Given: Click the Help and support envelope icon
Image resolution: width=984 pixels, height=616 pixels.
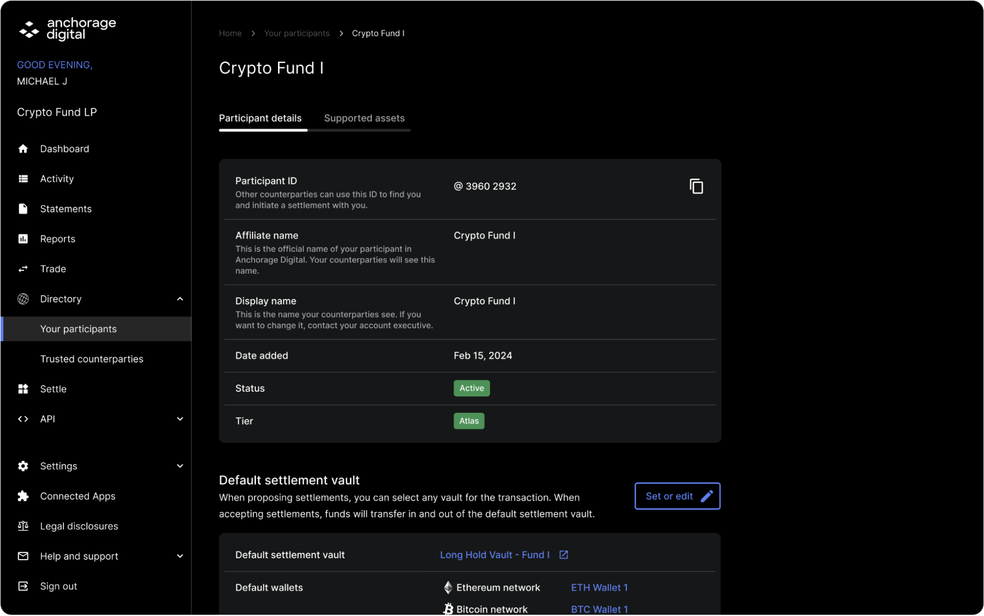Looking at the screenshot, I should [23, 557].
